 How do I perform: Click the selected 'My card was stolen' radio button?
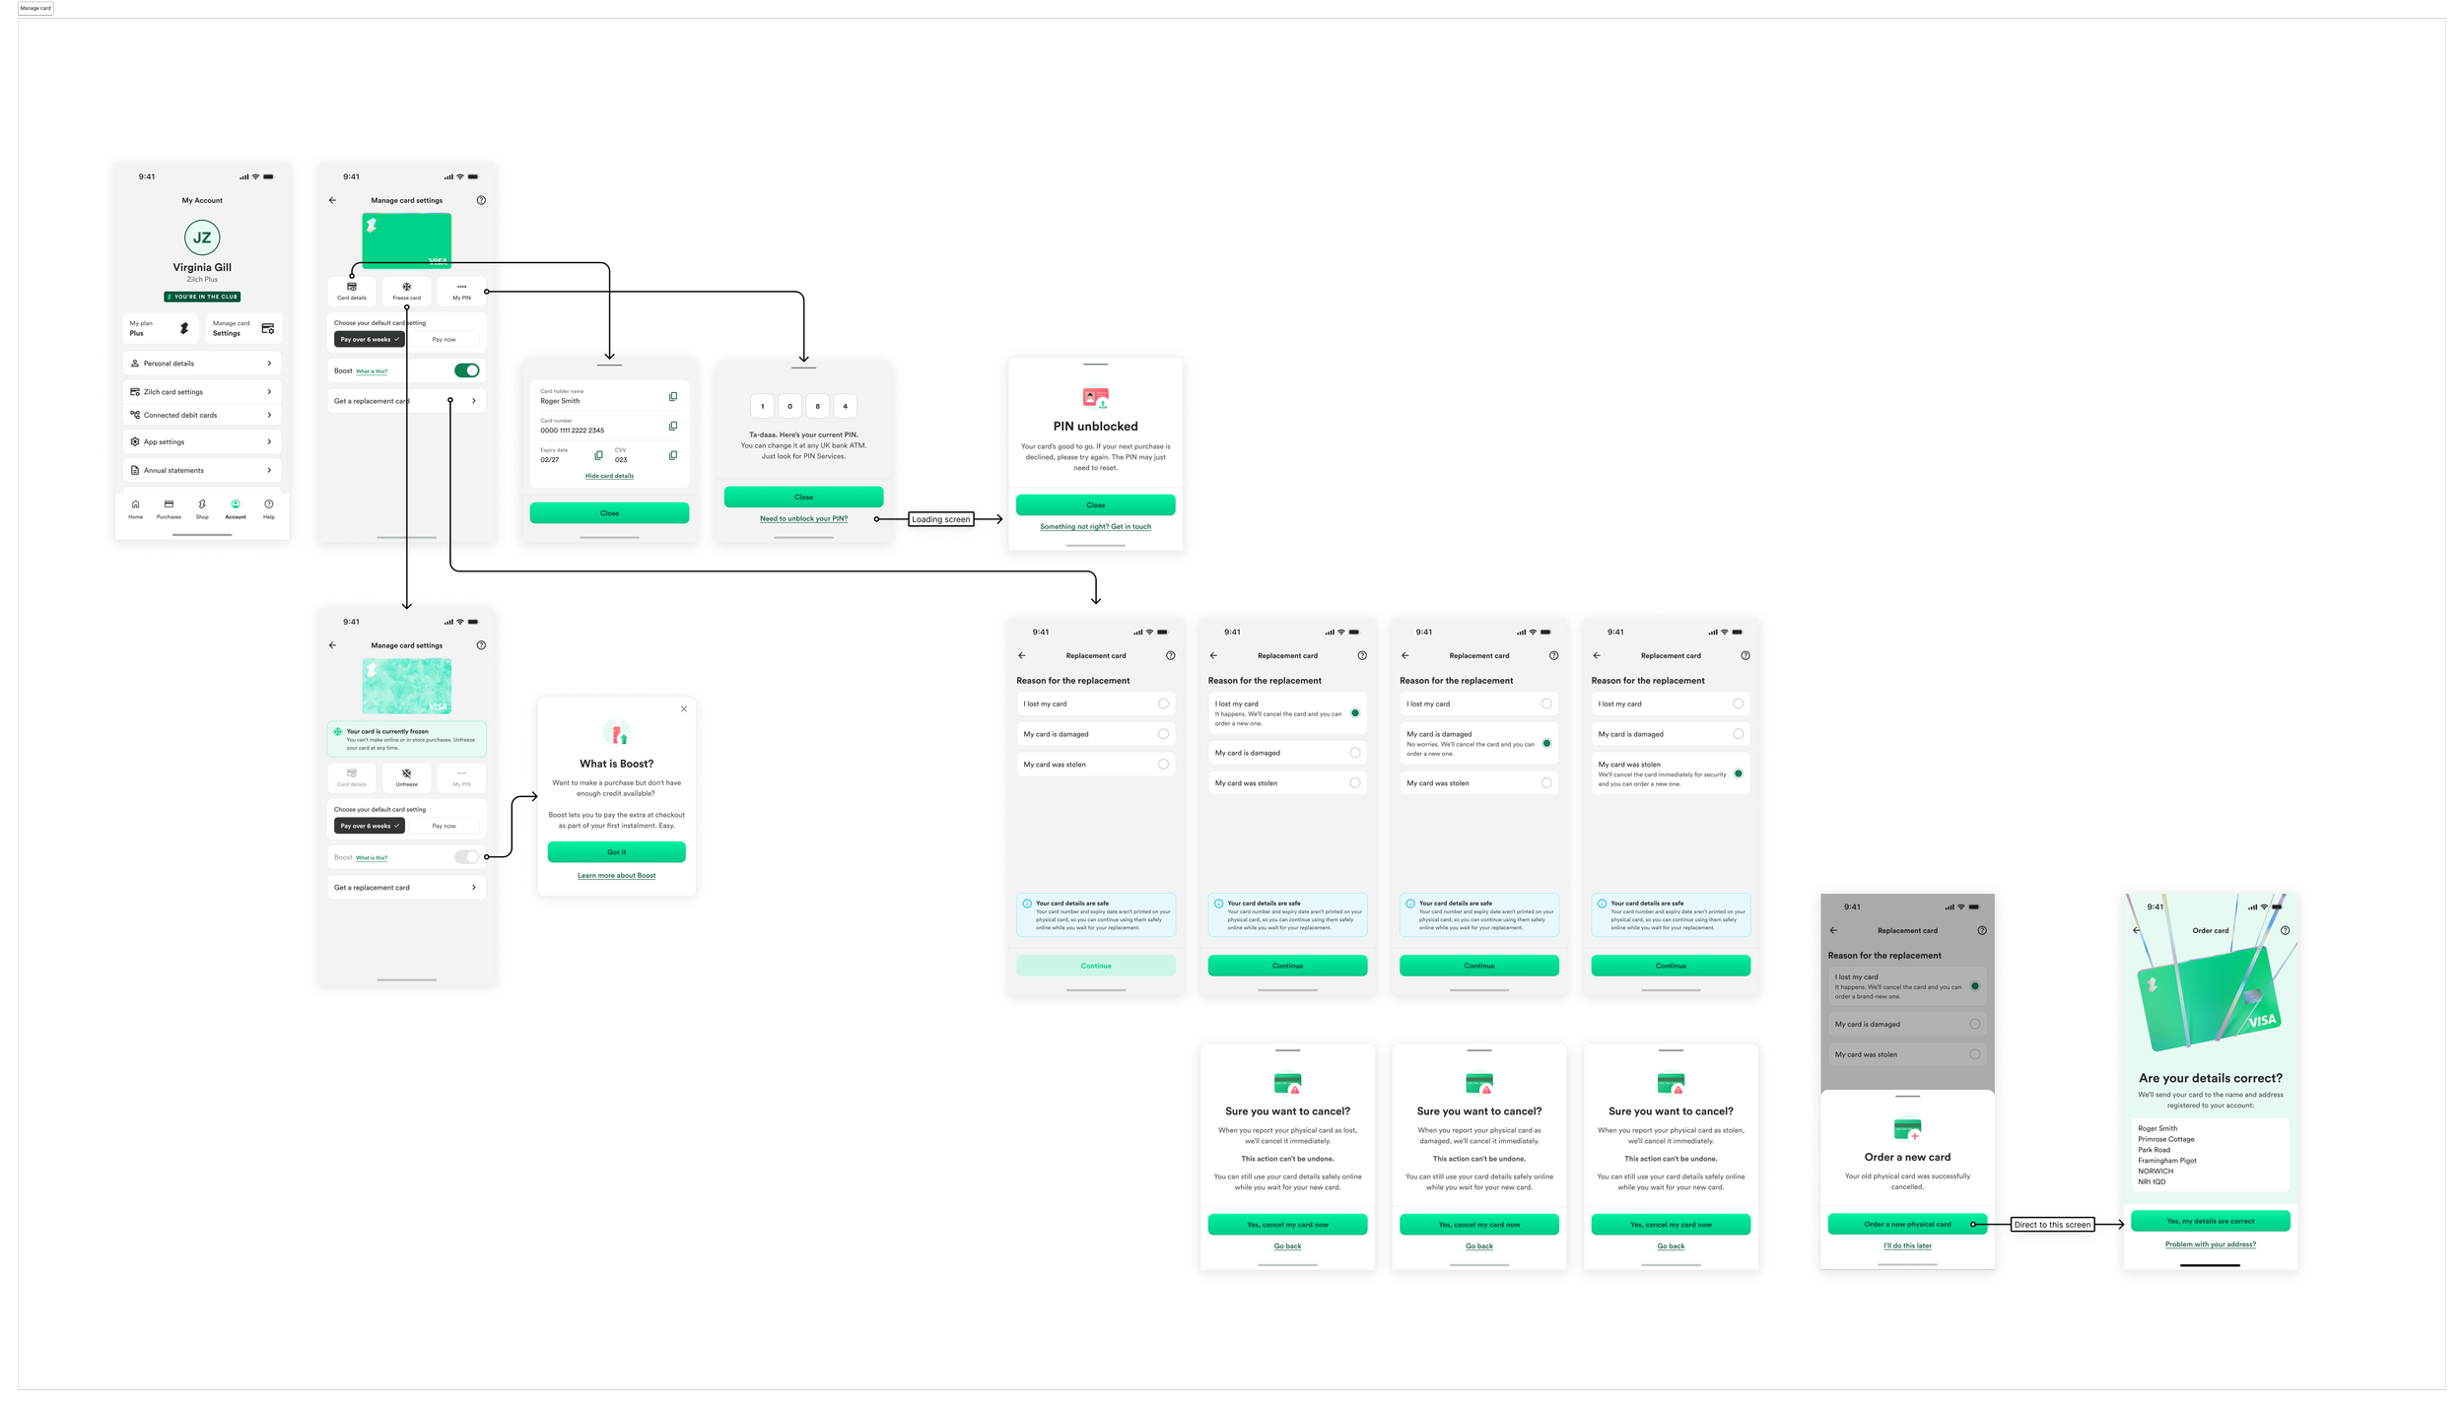(1738, 774)
